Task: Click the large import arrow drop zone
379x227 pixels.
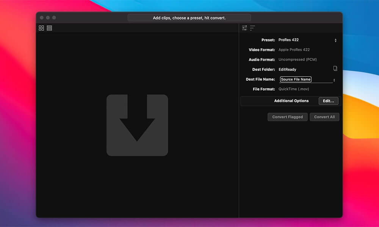Action: tap(137, 125)
